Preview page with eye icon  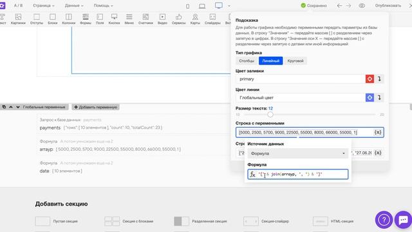(x=362, y=6)
